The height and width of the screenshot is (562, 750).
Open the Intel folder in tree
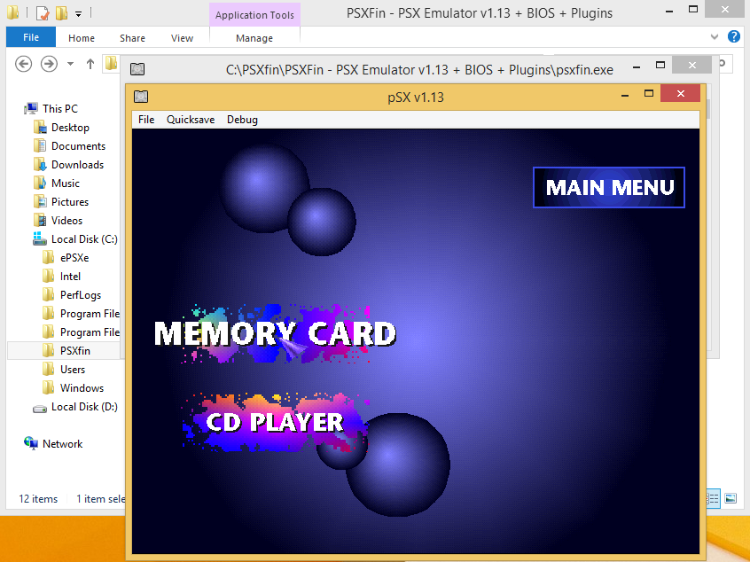tap(70, 277)
